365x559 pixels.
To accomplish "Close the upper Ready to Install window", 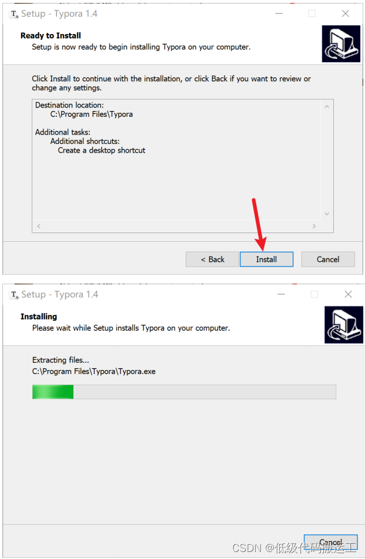I will click(x=346, y=14).
